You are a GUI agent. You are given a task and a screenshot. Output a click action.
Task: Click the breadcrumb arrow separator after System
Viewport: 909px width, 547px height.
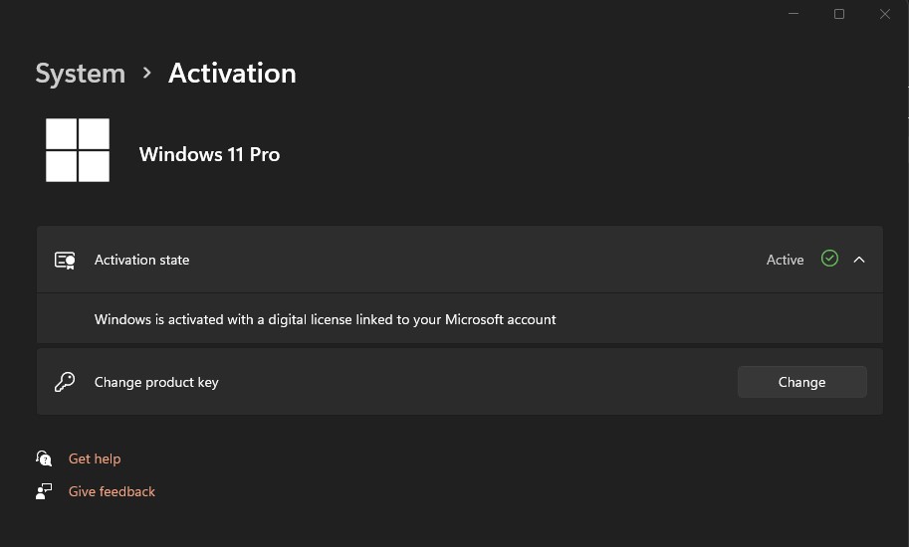tap(147, 73)
